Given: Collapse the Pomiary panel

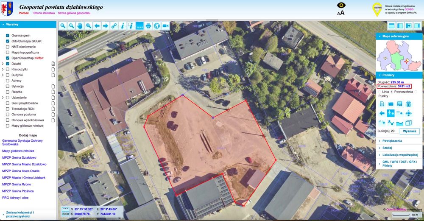Looking at the screenshot, I should (399, 75).
